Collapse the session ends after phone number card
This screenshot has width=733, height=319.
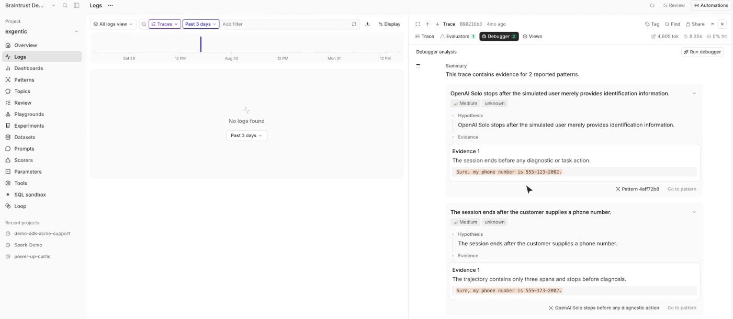[x=694, y=212]
